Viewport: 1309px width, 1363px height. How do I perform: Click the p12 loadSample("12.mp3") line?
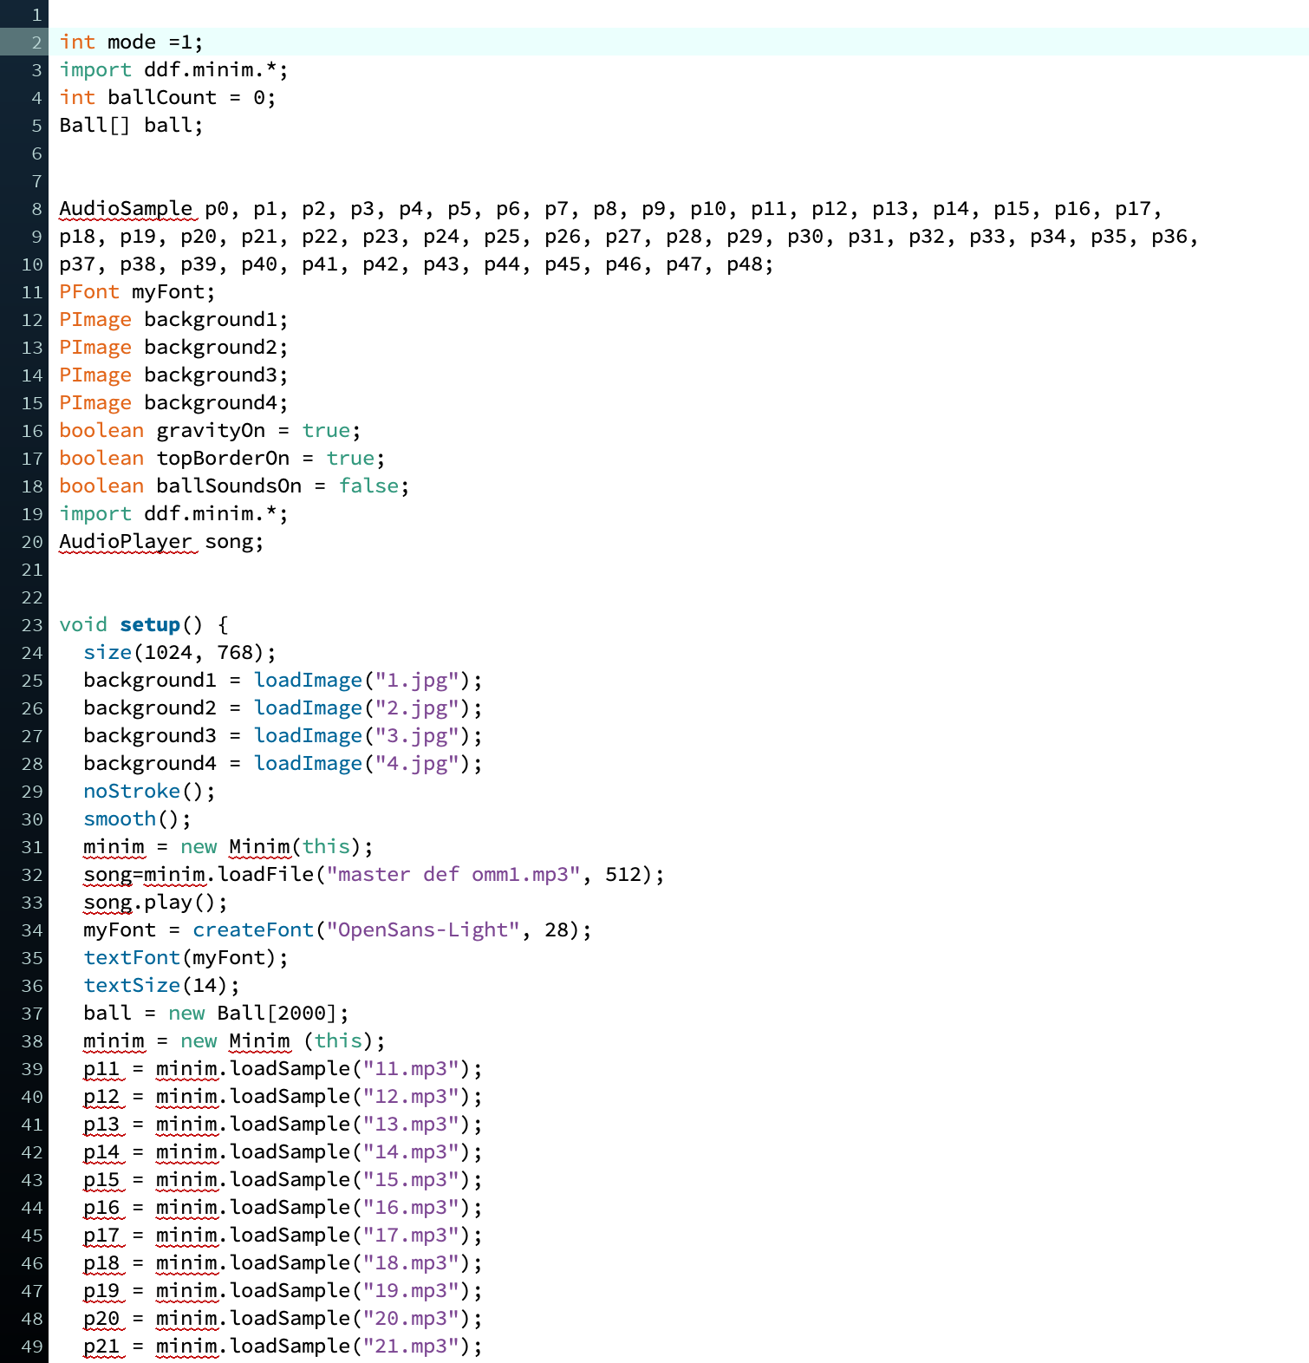coord(283,1096)
